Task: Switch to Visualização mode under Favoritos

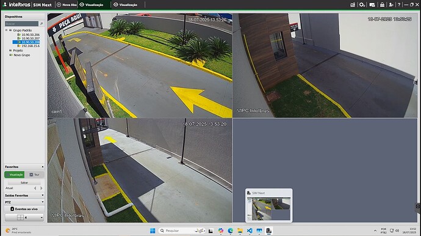Action: (15, 175)
